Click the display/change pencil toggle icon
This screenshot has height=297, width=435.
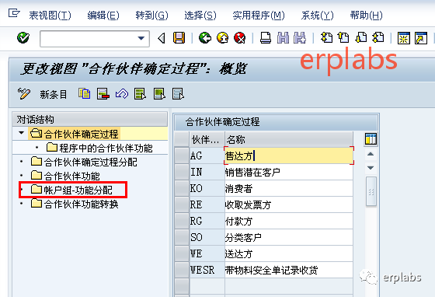[24, 94]
